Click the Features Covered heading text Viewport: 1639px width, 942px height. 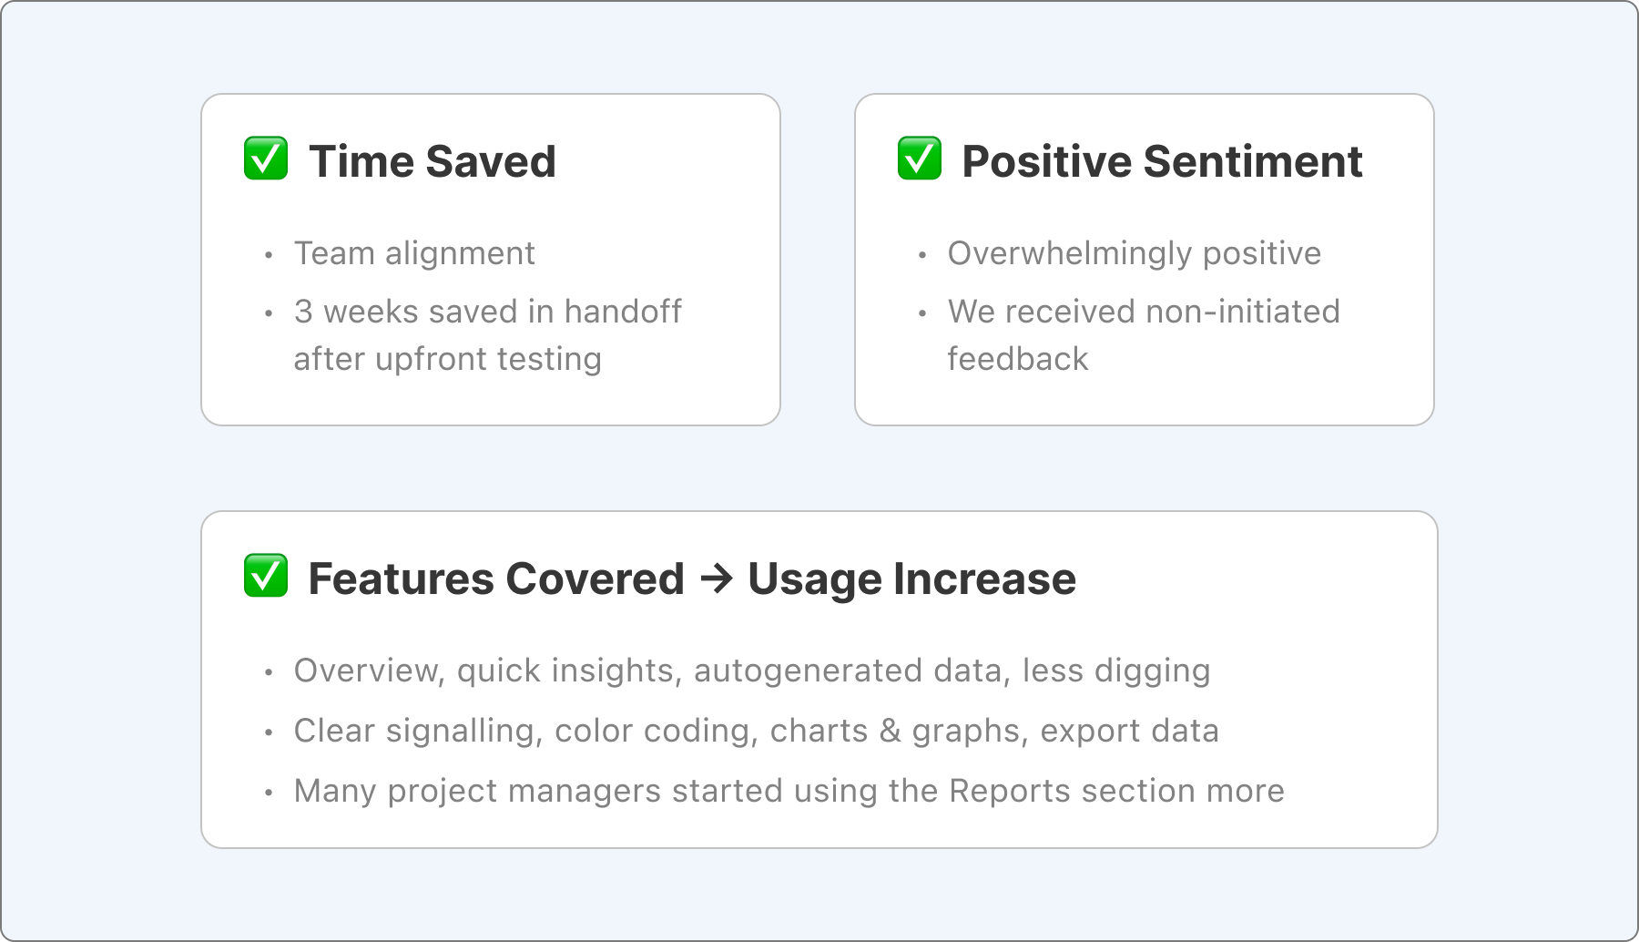point(496,579)
